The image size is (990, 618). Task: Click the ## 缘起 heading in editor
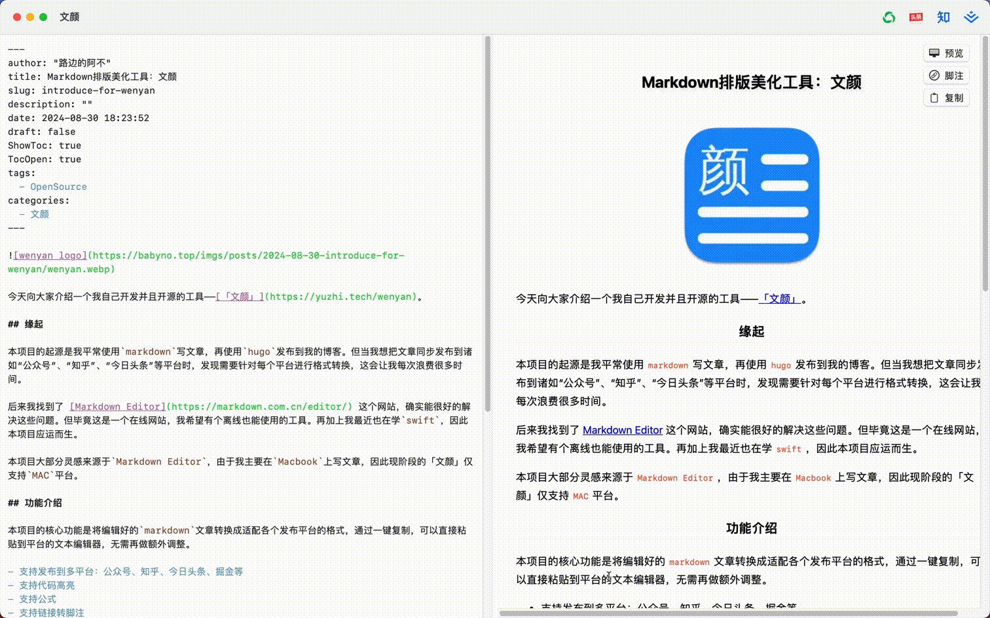point(26,324)
